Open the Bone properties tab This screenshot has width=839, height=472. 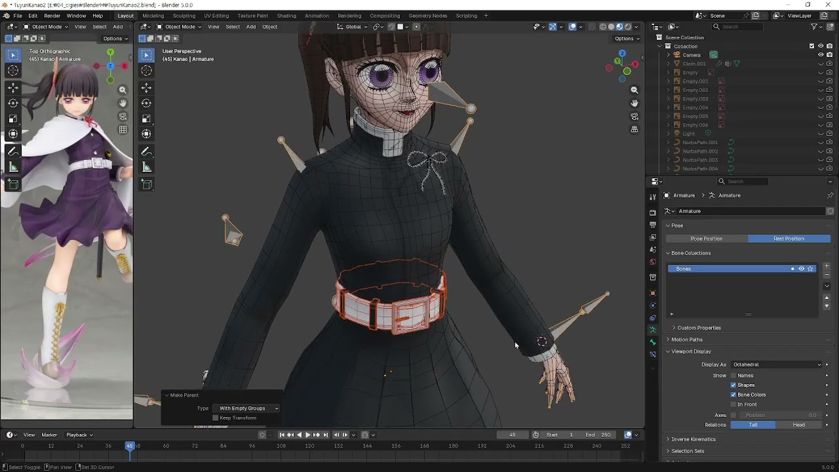653,342
